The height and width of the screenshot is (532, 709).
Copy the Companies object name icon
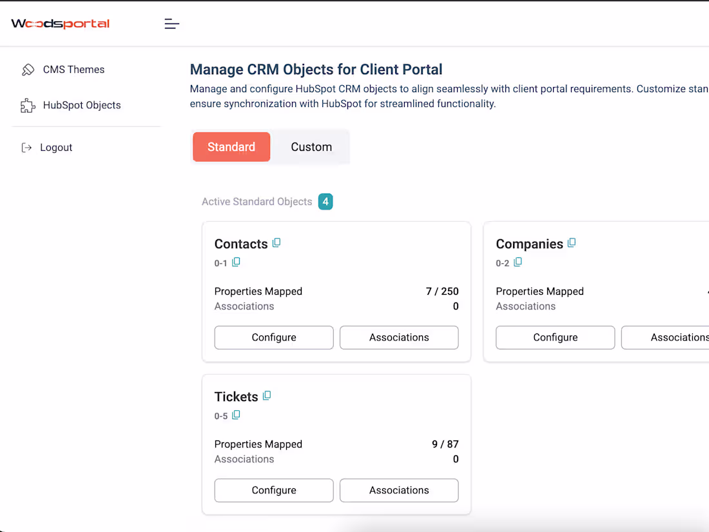[572, 243]
